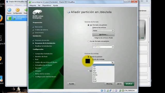165x93 pixels.
Task: Click the Punto de montaje text field
Action: click(102, 63)
